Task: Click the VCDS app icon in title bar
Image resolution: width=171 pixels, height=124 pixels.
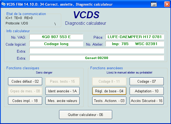Action: 3,4
